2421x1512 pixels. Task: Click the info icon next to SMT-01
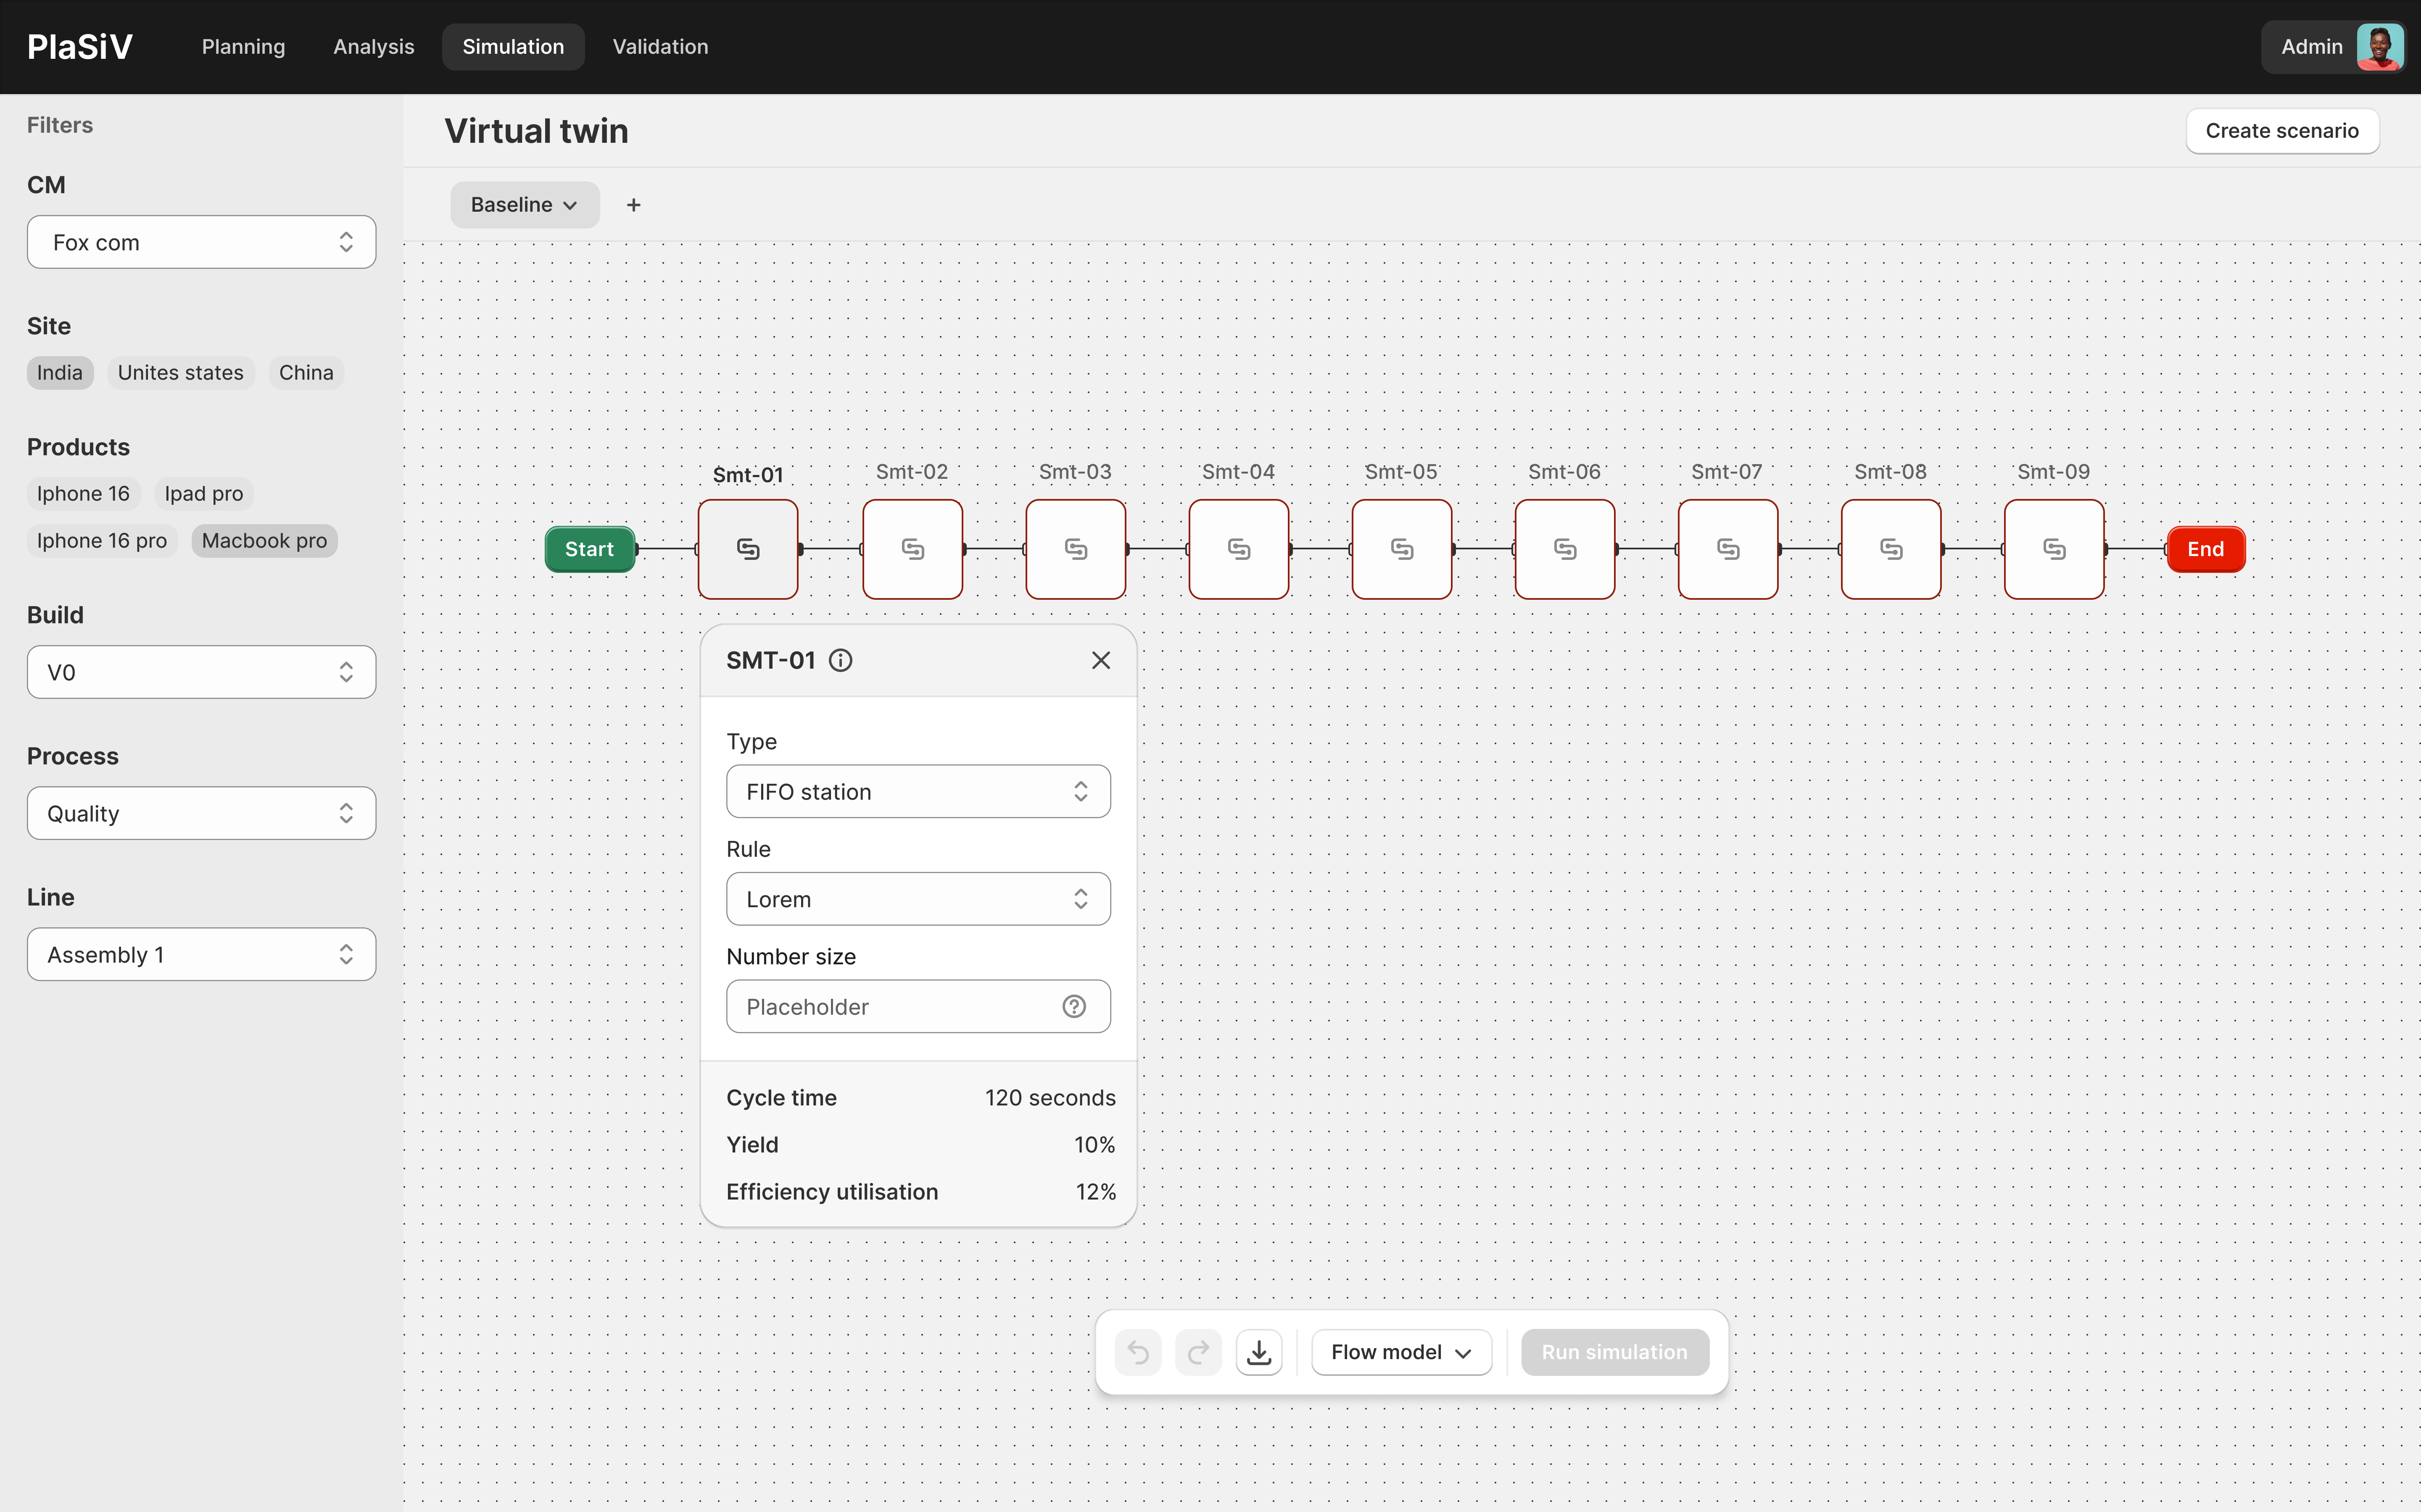click(840, 660)
